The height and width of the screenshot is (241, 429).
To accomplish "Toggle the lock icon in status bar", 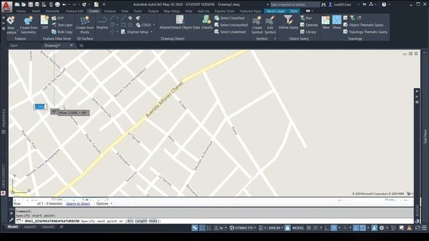I will coord(288,228).
